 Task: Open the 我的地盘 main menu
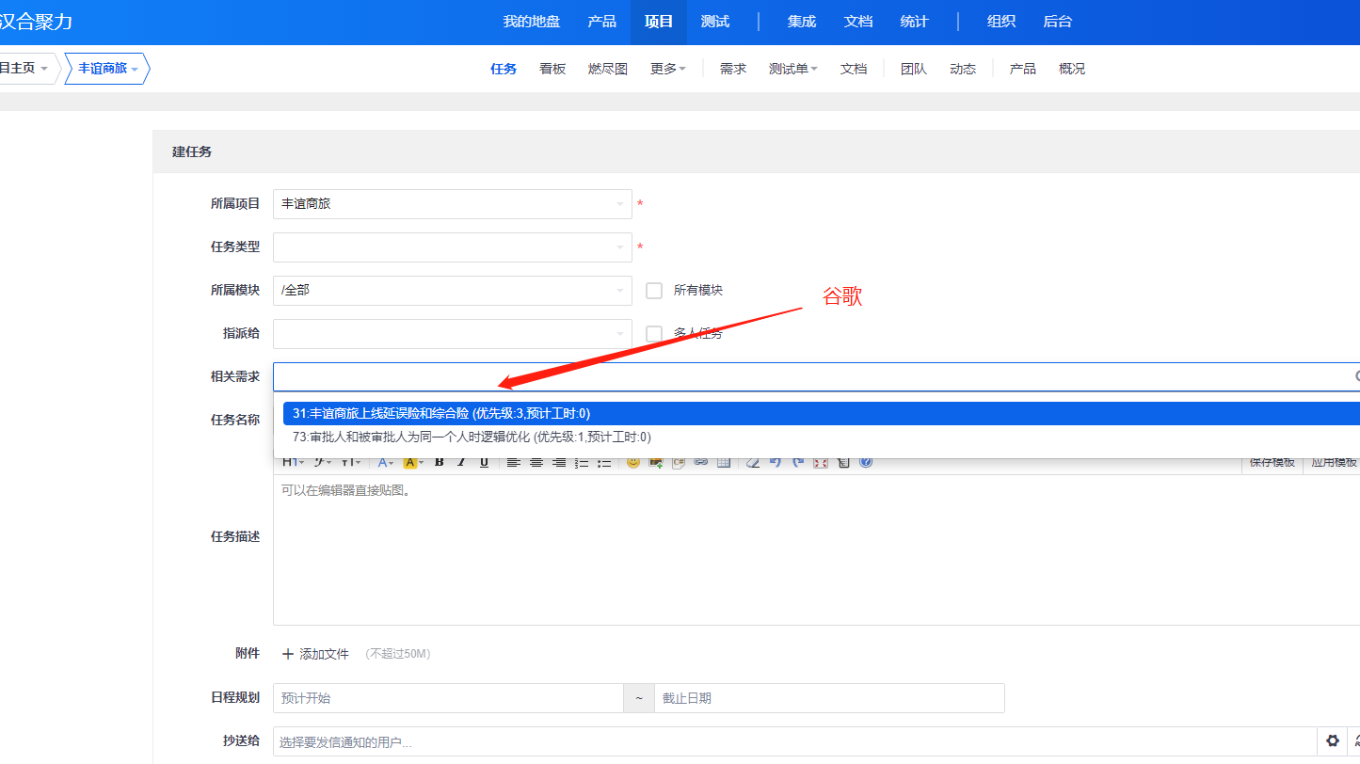click(532, 22)
